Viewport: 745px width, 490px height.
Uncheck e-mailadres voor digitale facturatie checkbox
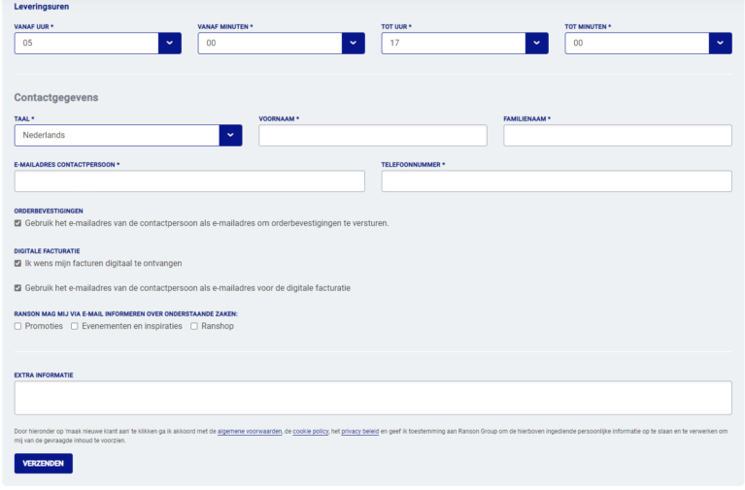(x=18, y=288)
